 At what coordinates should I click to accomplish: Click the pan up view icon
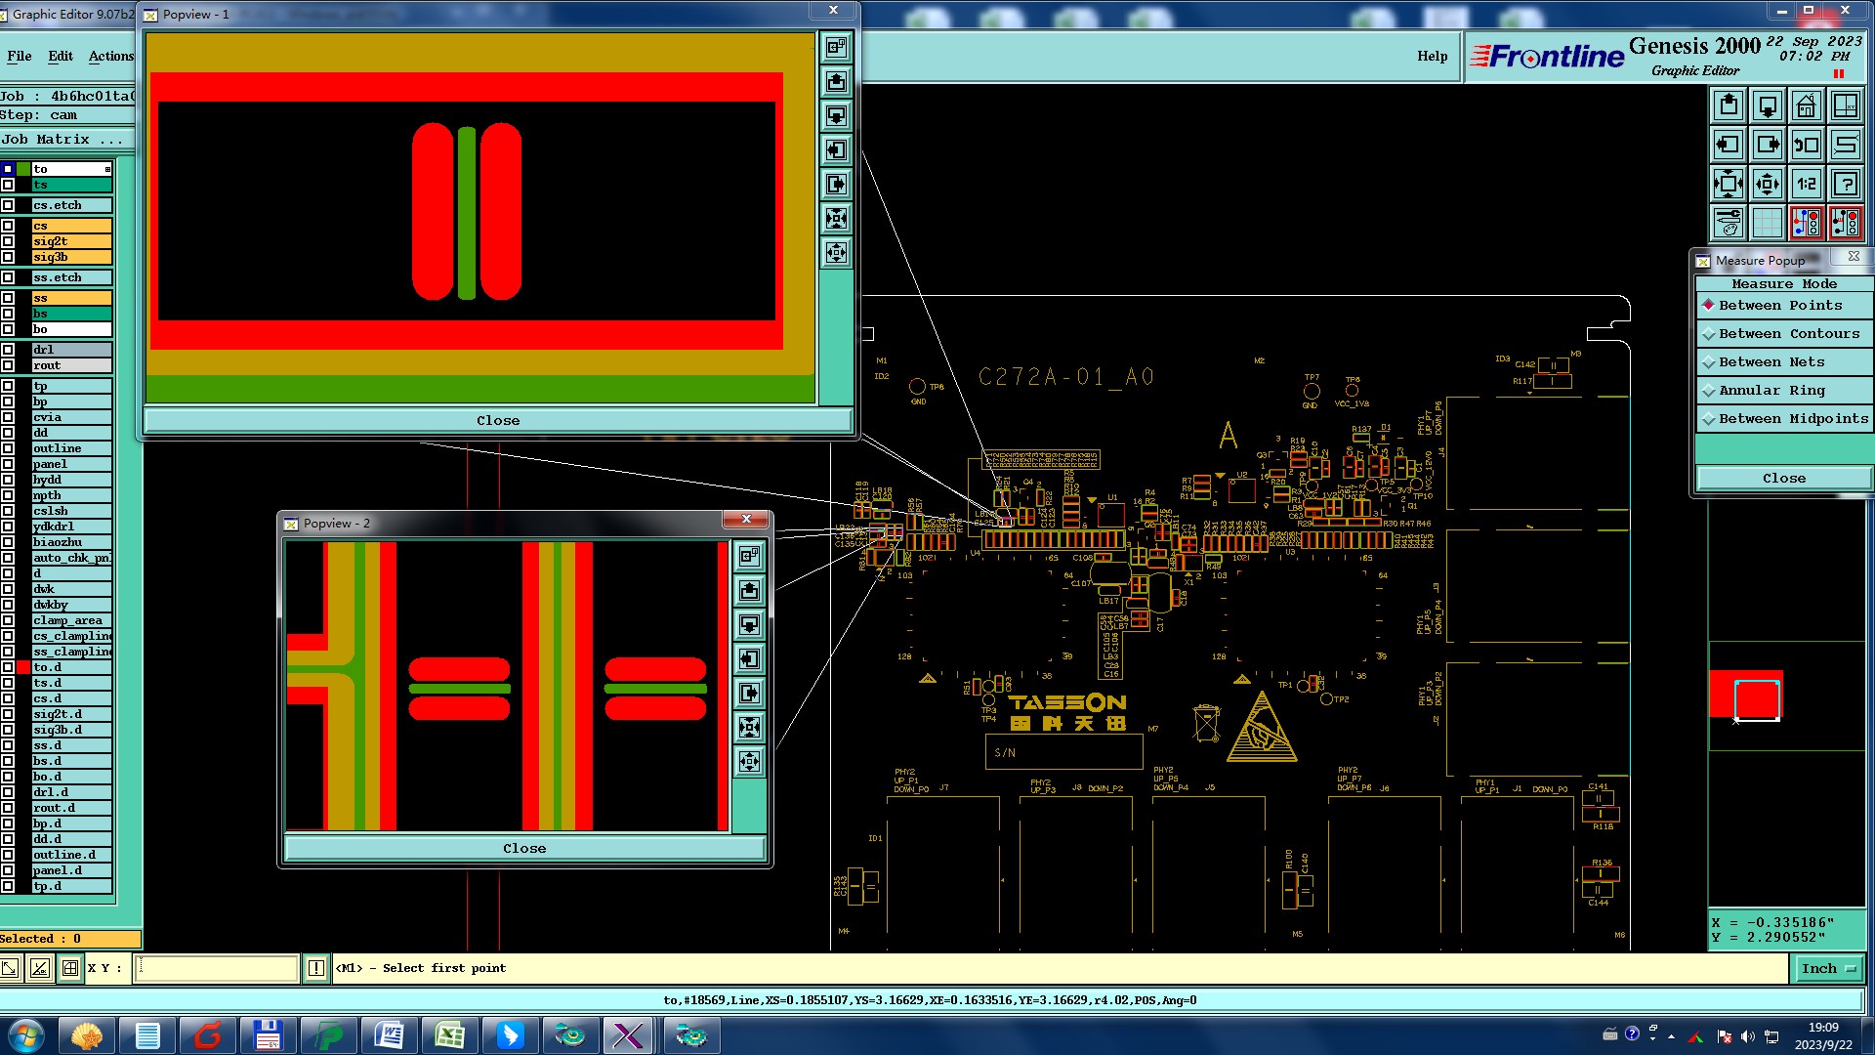(1729, 105)
